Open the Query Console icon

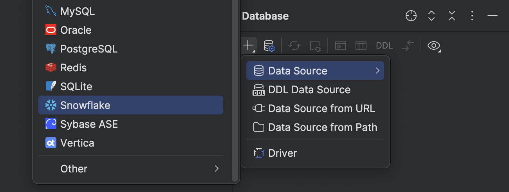tap(341, 45)
